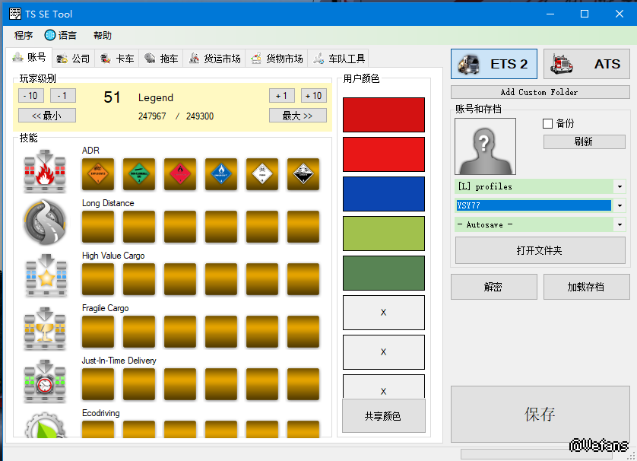Expand the [L] profiles dropdown

(x=620, y=186)
